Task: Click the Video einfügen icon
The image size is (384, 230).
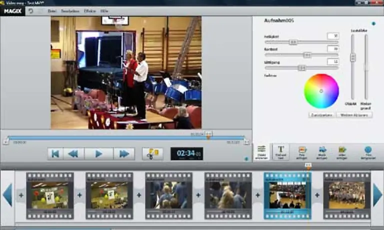Action: [342, 151]
